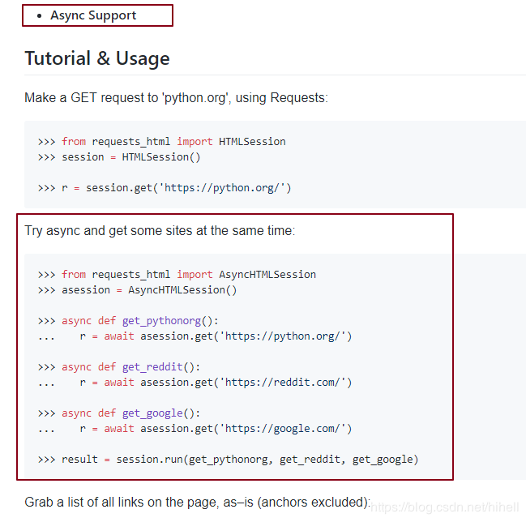Click the session.get python.org code line

click(165, 188)
